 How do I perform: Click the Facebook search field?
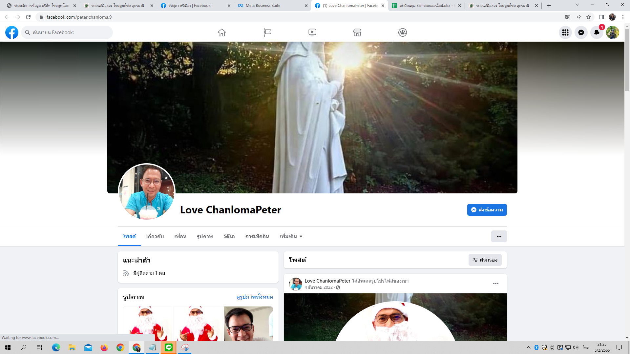[67, 32]
